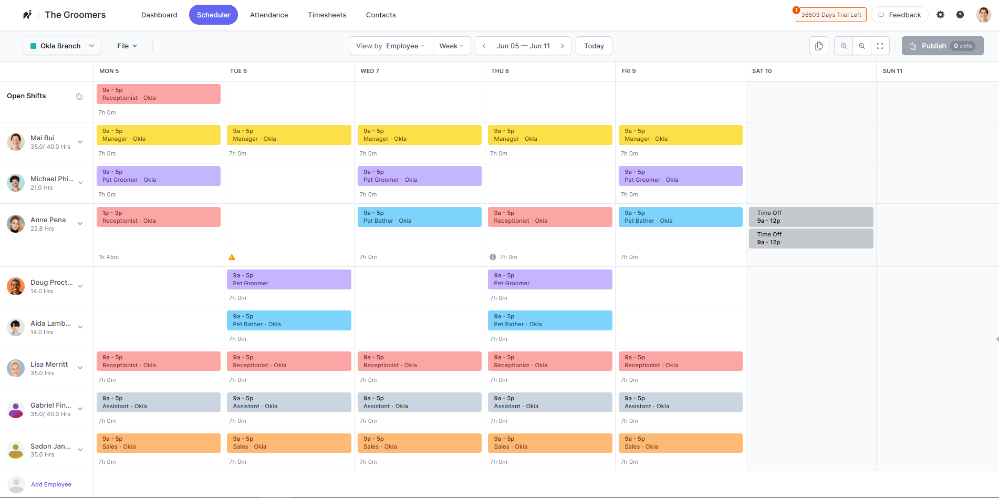This screenshot has height=498, width=999.
Task: Go to the next week using arrow
Action: pyautogui.click(x=563, y=46)
